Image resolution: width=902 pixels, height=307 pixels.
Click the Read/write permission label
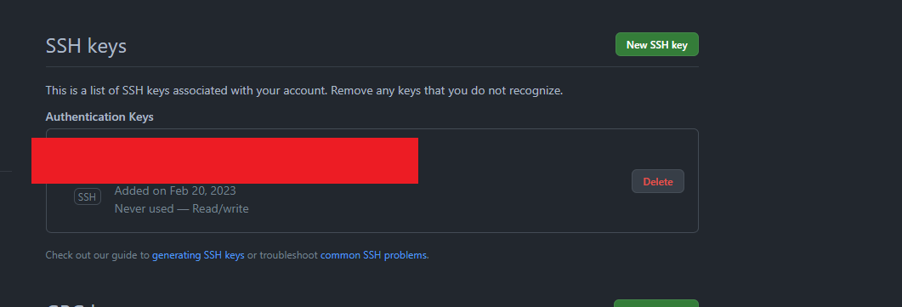pyautogui.click(x=220, y=208)
